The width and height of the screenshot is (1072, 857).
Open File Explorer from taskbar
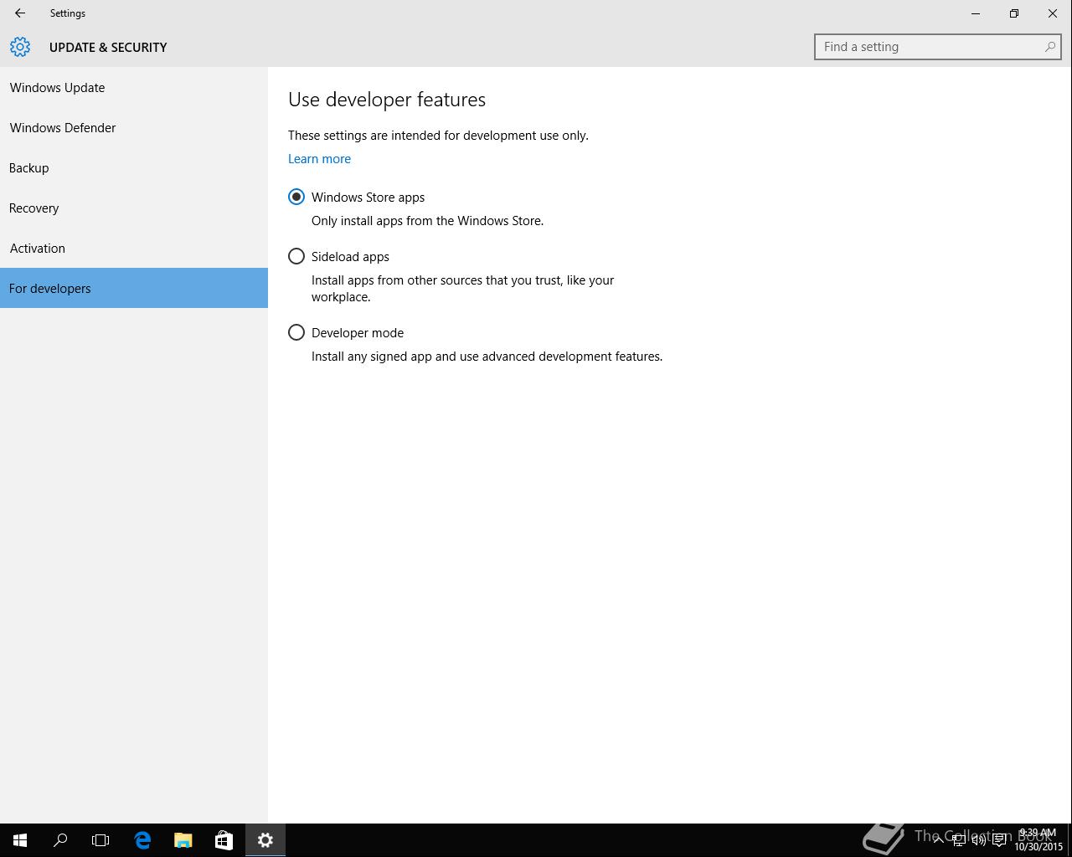(x=183, y=840)
